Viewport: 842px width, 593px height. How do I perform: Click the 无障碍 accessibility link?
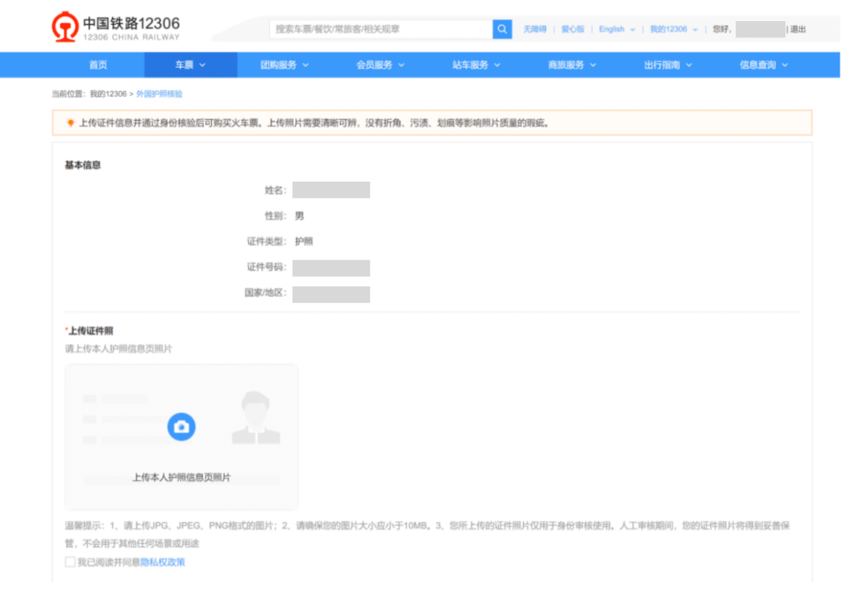(535, 30)
